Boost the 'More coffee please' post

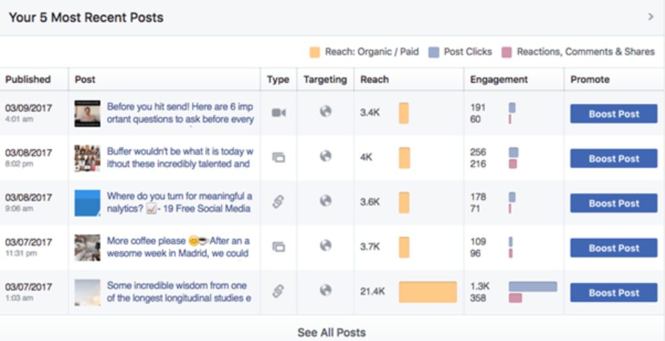pos(614,247)
